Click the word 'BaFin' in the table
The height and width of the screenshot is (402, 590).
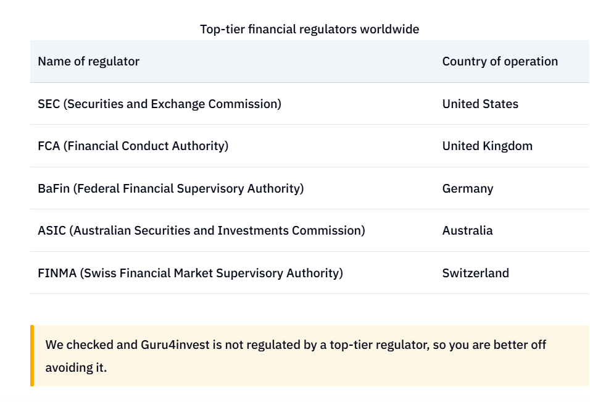click(x=54, y=188)
